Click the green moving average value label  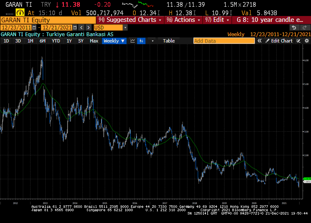click(x=307, y=179)
